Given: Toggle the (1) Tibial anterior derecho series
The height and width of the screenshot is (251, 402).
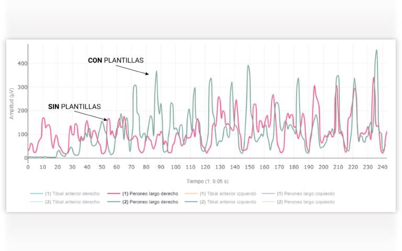Looking at the screenshot, I should [65, 193].
